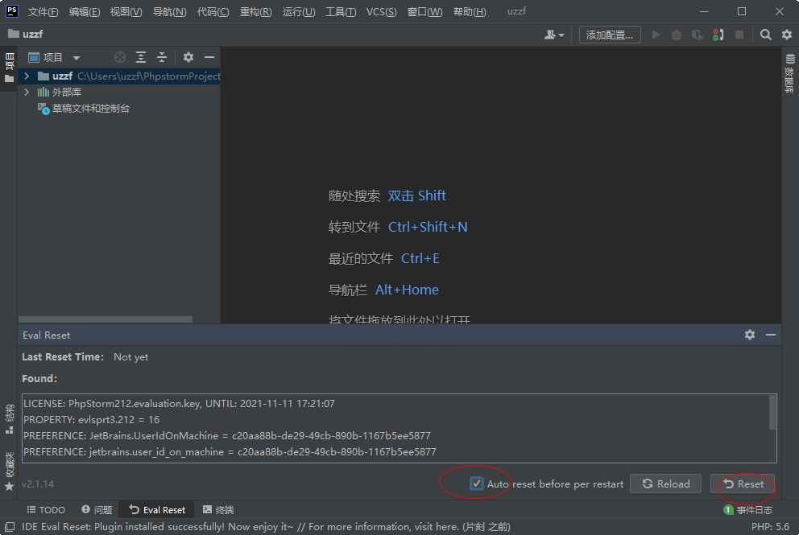The height and width of the screenshot is (535, 799).
Task: Click the PhpStorm logo icon
Action: pos(11,10)
